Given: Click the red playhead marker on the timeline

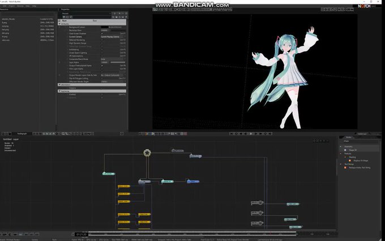Looking at the screenshot, I should (270, 234).
